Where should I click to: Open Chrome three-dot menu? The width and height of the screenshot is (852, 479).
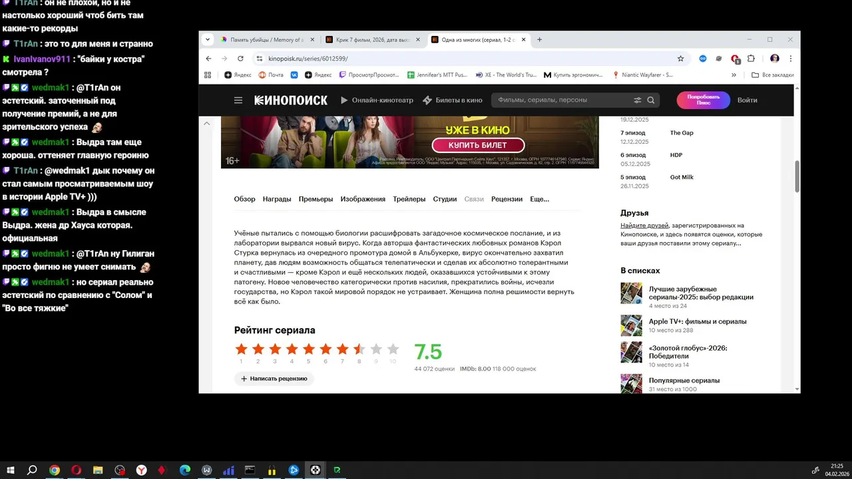pyautogui.click(x=791, y=59)
